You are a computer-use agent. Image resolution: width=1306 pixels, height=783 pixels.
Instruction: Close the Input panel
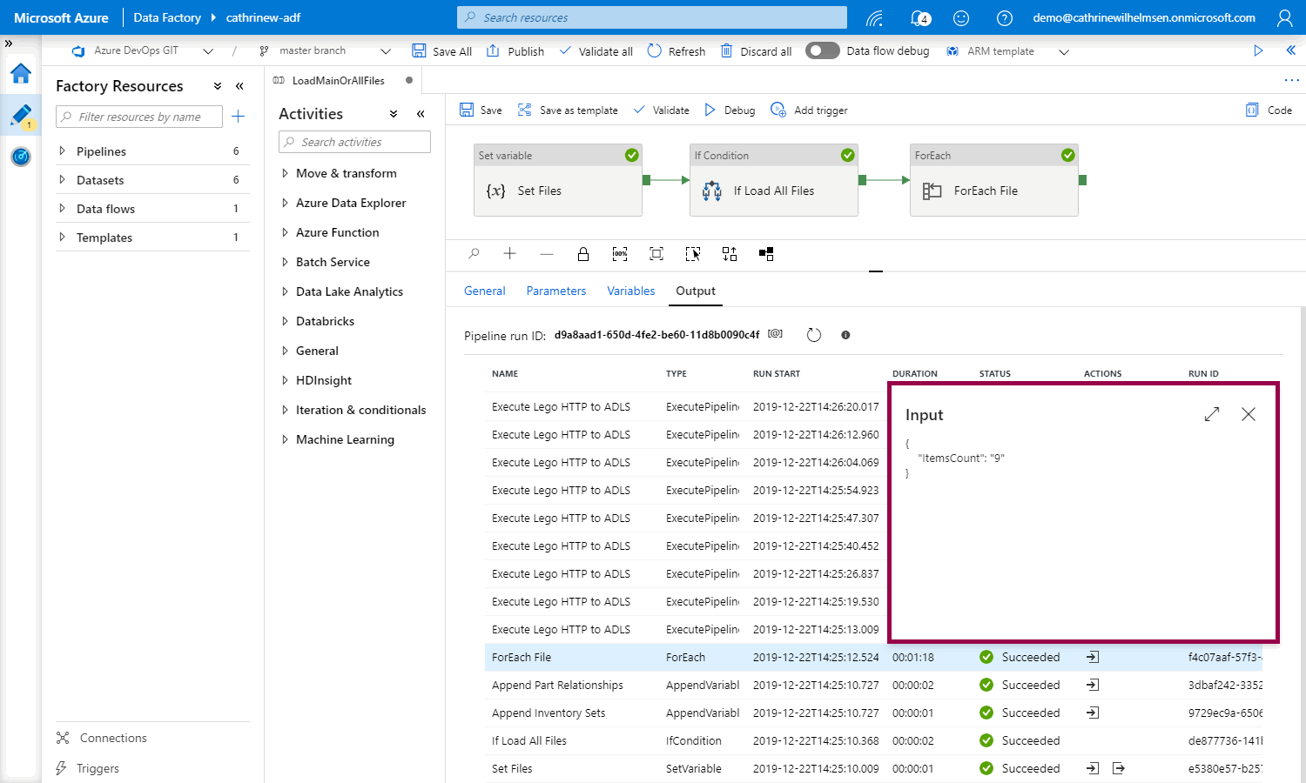pyautogui.click(x=1249, y=414)
